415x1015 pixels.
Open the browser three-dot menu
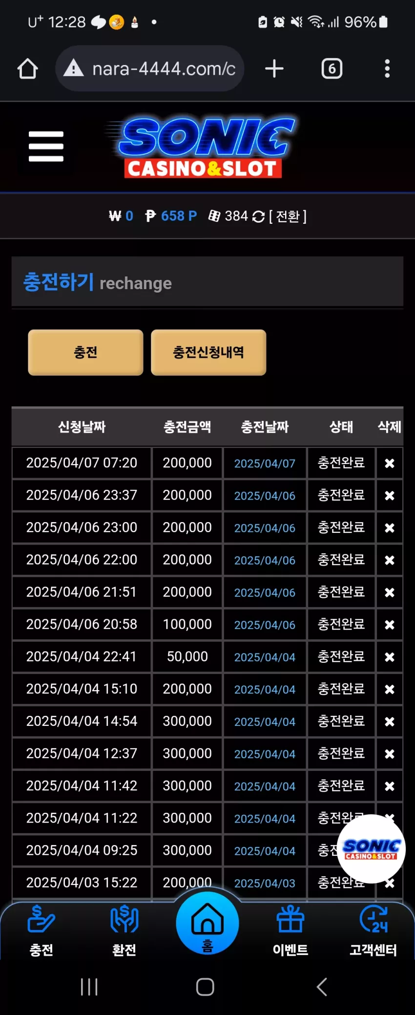tap(387, 68)
